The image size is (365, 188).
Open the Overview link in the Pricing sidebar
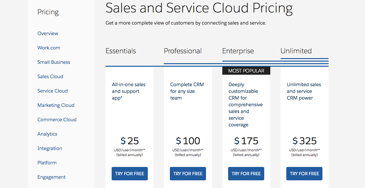point(48,34)
